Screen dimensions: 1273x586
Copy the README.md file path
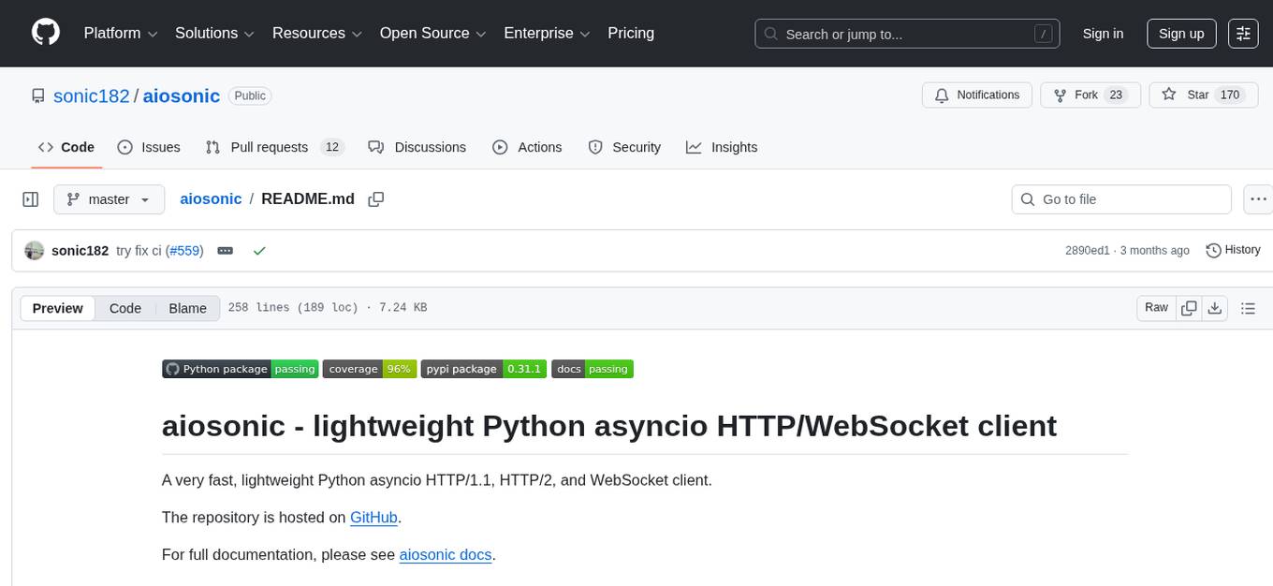(x=376, y=199)
